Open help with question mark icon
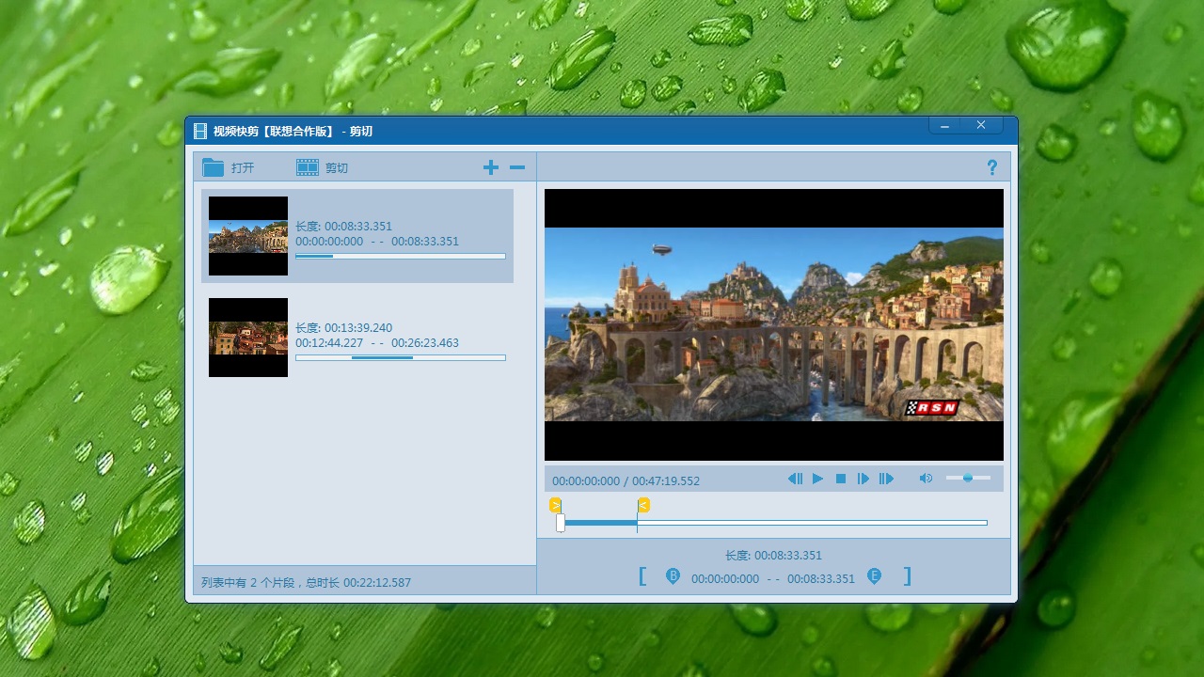Screen dimensions: 1204x677 coord(991,167)
